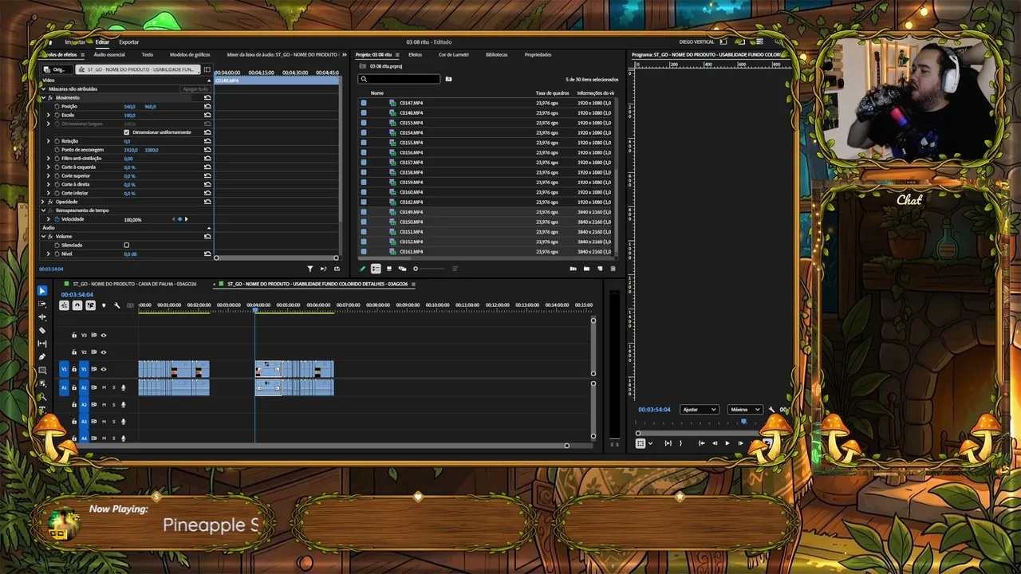Sort by Taxa de quadros column
The width and height of the screenshot is (1021, 574).
552,93
